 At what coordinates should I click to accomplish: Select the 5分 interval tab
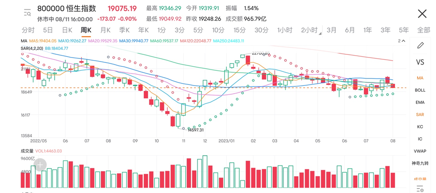click(198, 30)
